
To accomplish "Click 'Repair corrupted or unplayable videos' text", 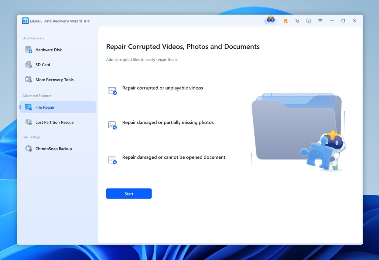I will click(x=162, y=88).
